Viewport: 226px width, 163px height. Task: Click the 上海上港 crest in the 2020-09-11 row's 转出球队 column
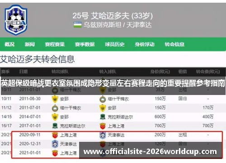point(55,135)
